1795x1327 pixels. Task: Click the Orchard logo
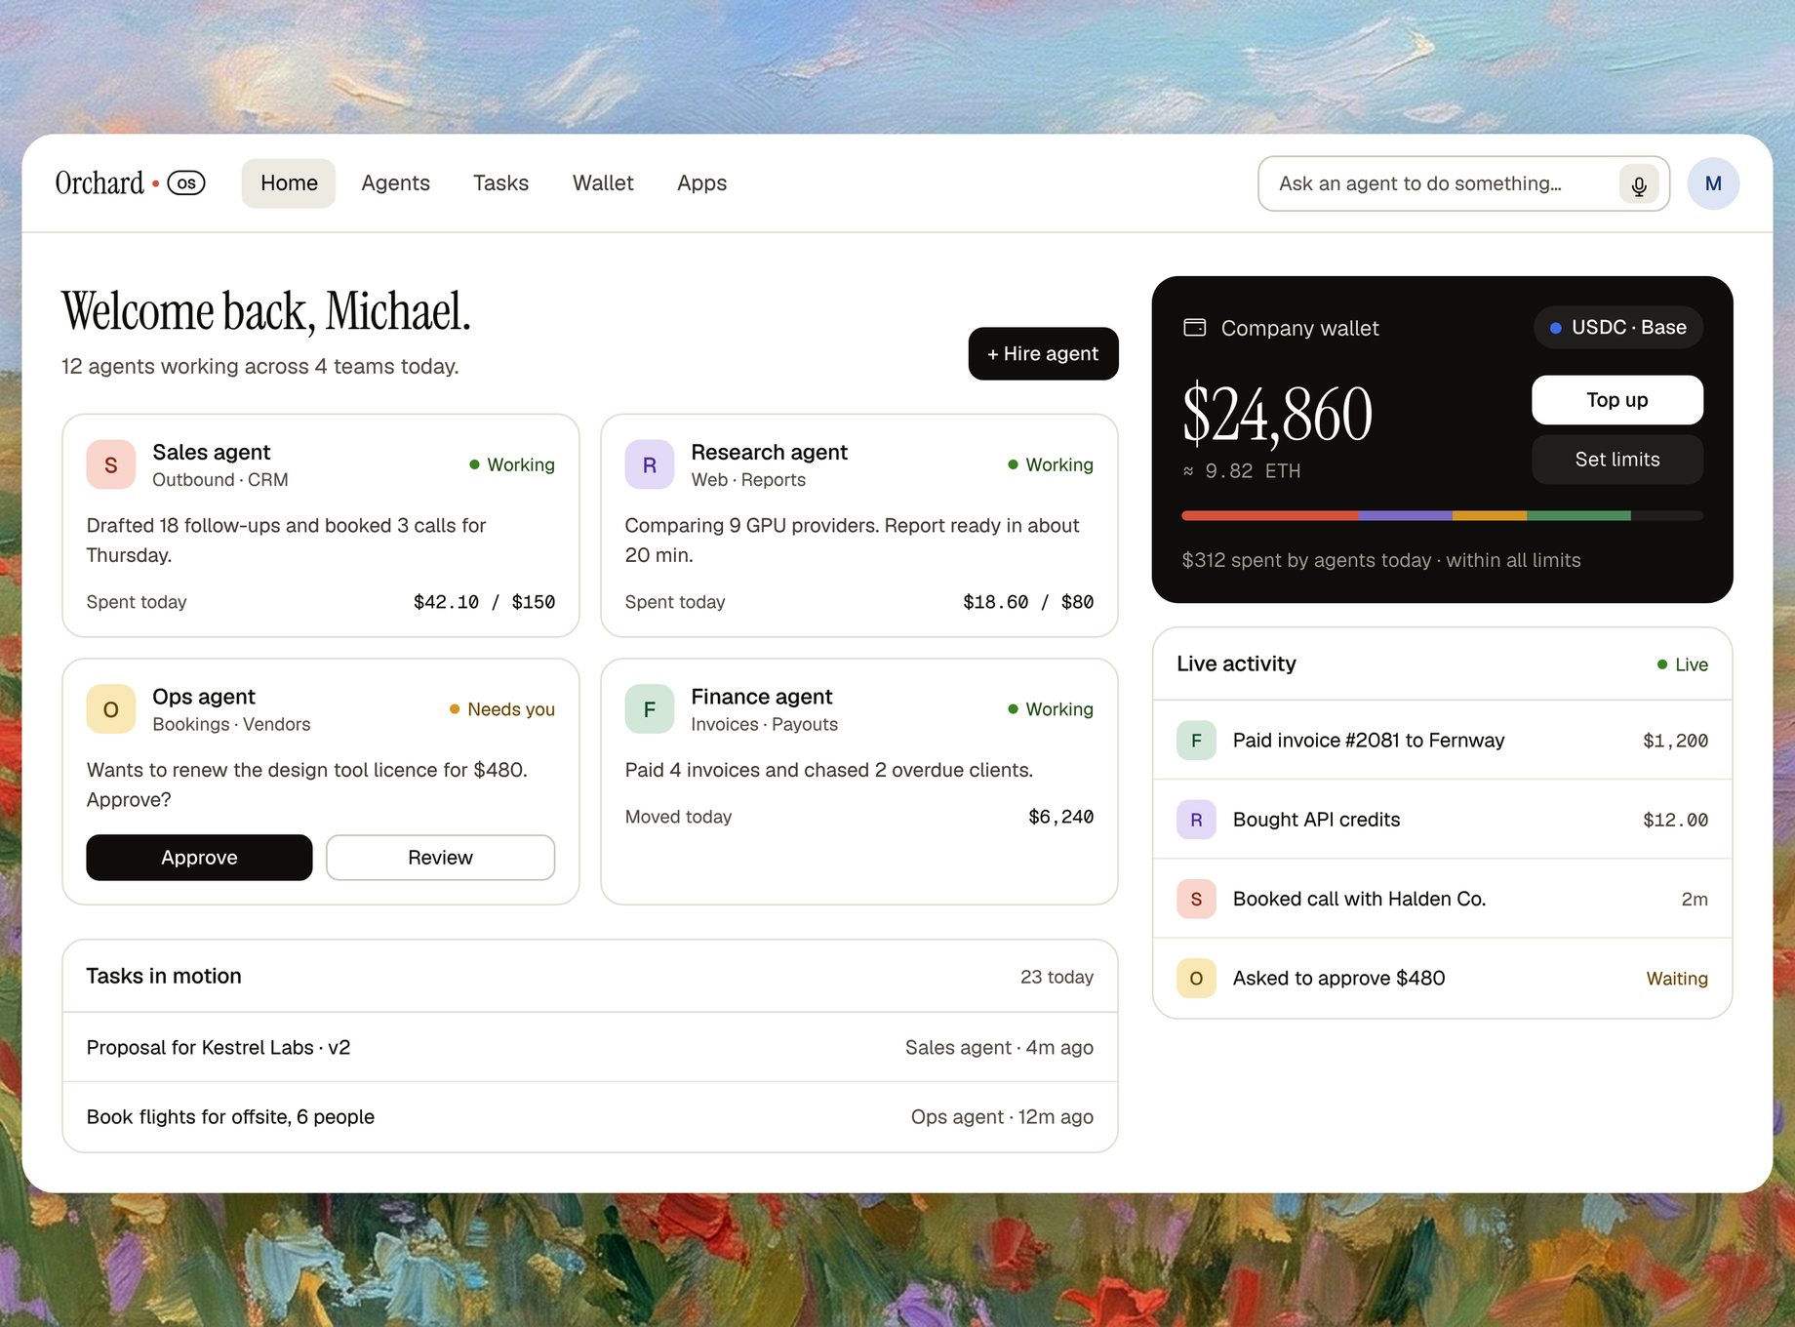pyautogui.click(x=100, y=183)
